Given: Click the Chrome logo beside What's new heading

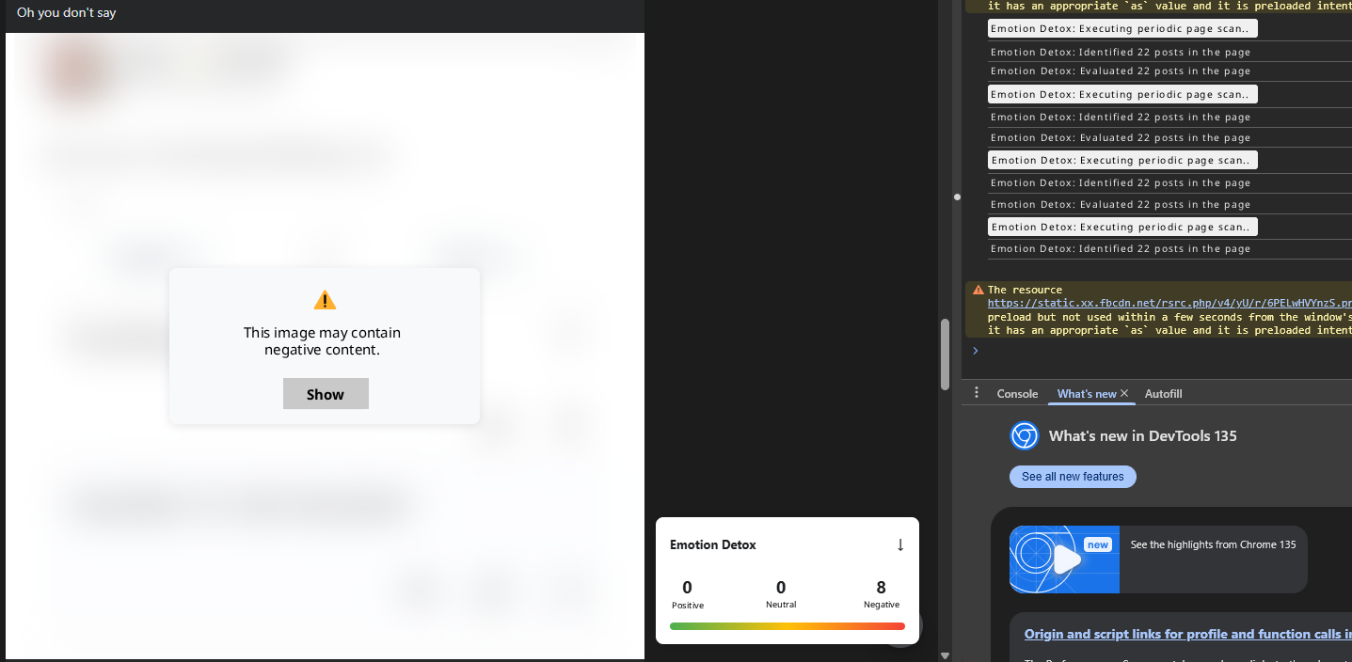Looking at the screenshot, I should point(1024,435).
